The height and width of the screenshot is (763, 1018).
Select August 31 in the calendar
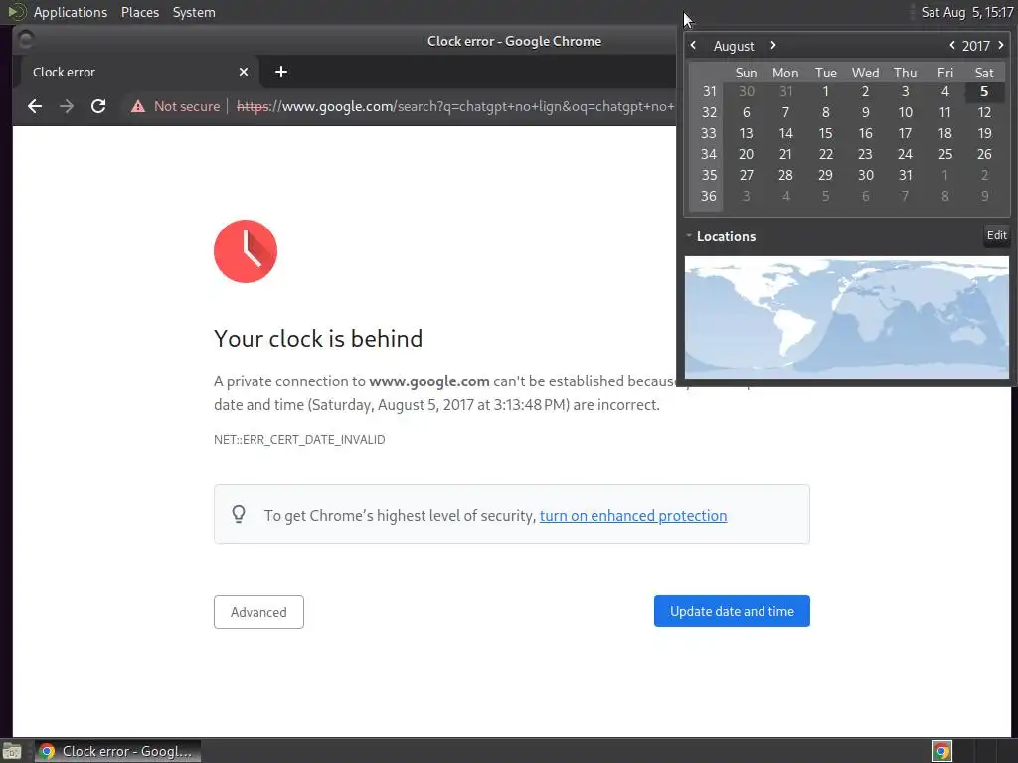click(x=905, y=175)
